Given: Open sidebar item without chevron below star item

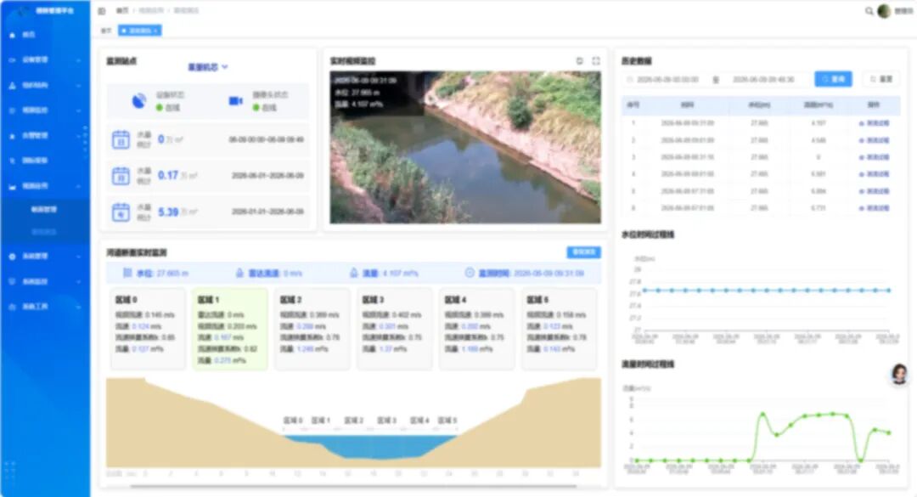Looking at the screenshot, I should point(45,161).
